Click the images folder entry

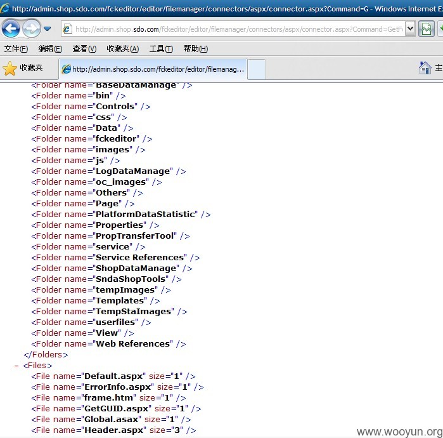[88, 149]
